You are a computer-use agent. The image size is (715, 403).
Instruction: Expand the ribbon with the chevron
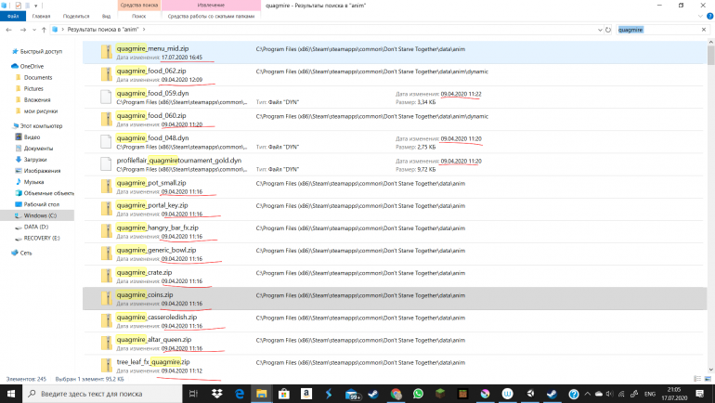pos(699,17)
